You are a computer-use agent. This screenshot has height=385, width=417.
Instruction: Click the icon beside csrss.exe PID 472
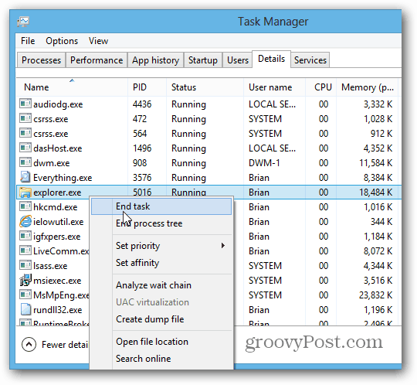[x=25, y=118]
